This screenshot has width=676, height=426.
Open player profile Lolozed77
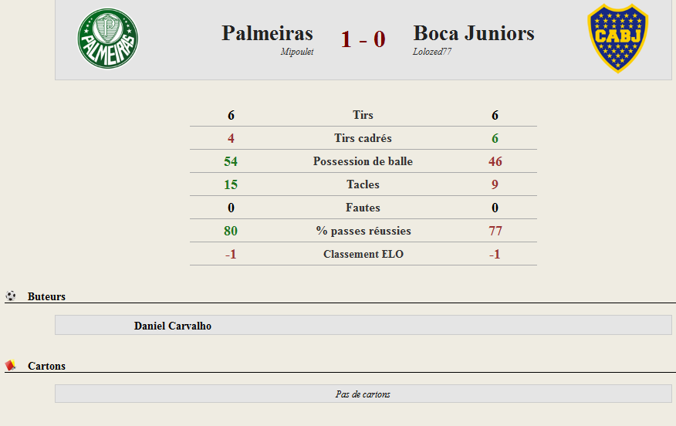[432, 52]
